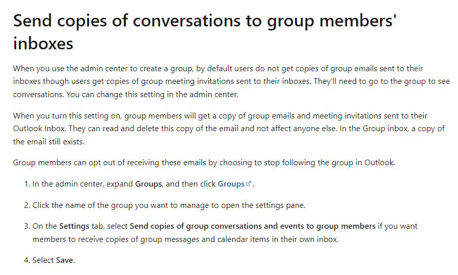Click the list number 4 marker
The width and height of the screenshot is (458, 275).
point(27,260)
